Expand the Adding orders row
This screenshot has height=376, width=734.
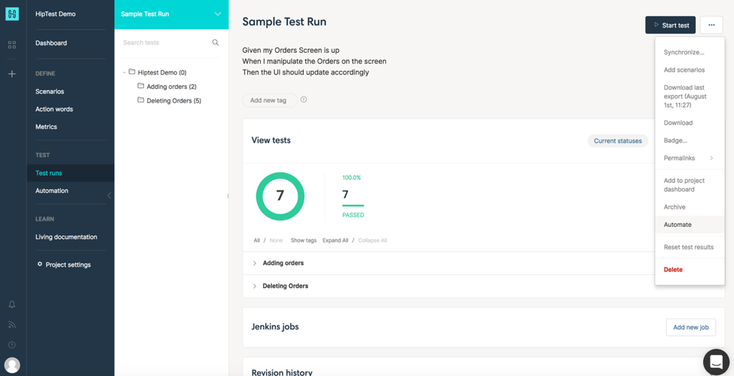click(x=255, y=263)
